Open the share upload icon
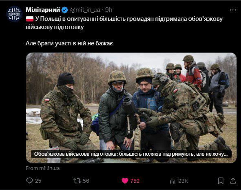 233,181
